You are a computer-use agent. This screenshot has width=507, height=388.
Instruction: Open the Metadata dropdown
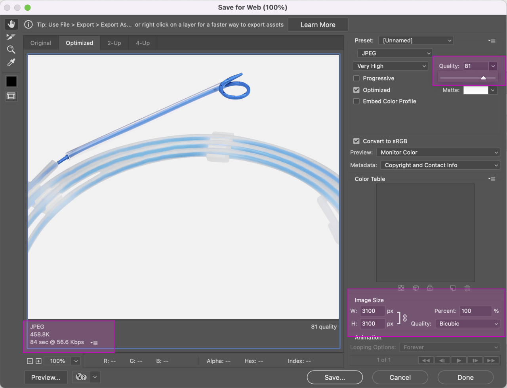(x=440, y=165)
